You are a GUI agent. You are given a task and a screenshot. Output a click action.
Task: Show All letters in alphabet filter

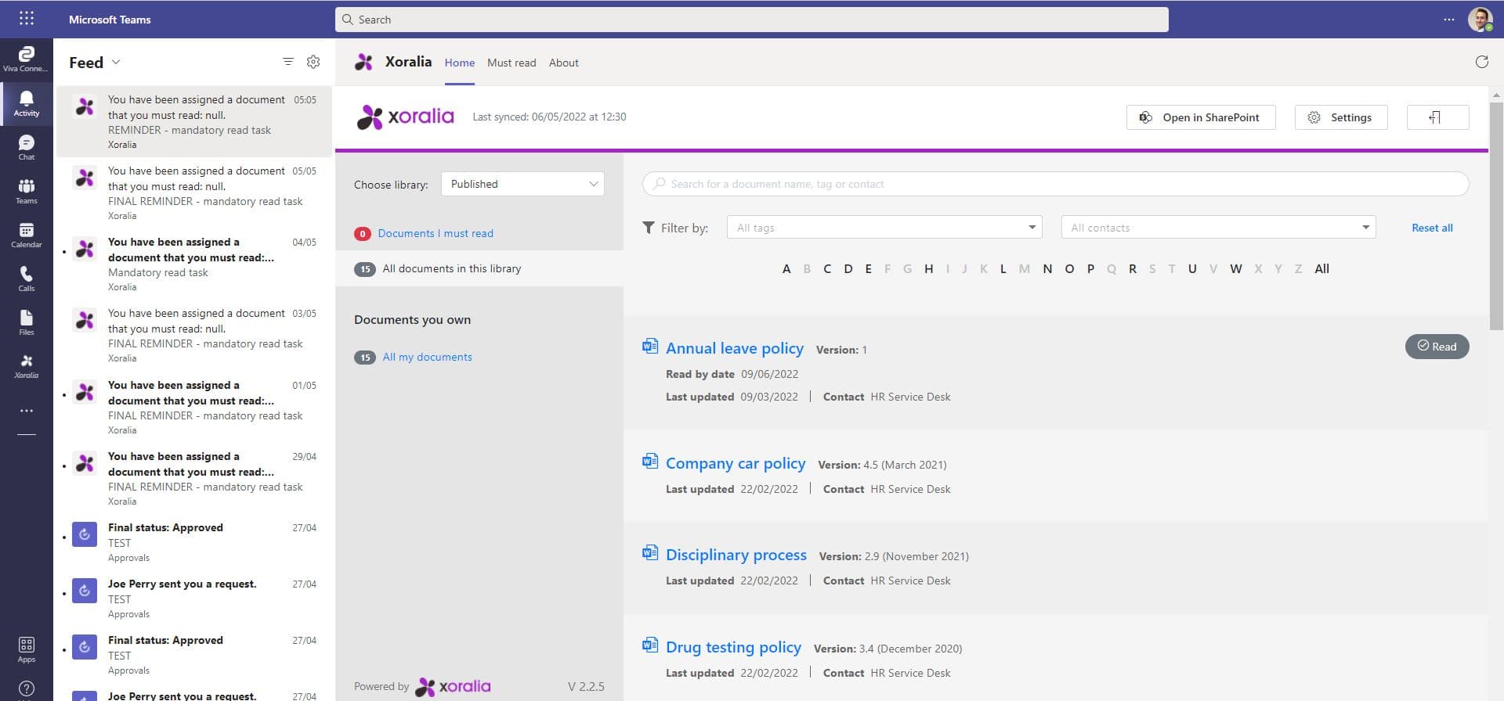[1321, 269]
